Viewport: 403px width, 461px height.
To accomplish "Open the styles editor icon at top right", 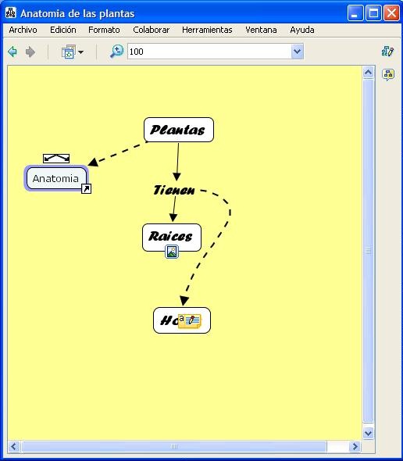I will click(387, 51).
